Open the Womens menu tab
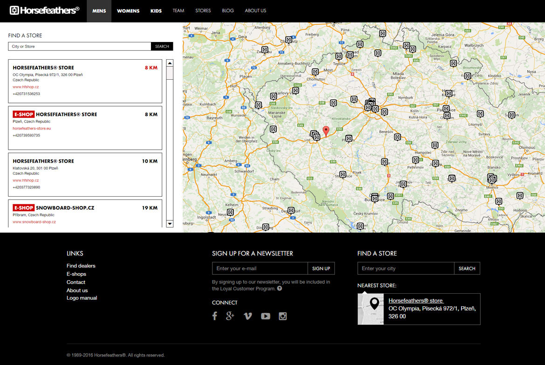Image resolution: width=545 pixels, height=365 pixels. (128, 11)
